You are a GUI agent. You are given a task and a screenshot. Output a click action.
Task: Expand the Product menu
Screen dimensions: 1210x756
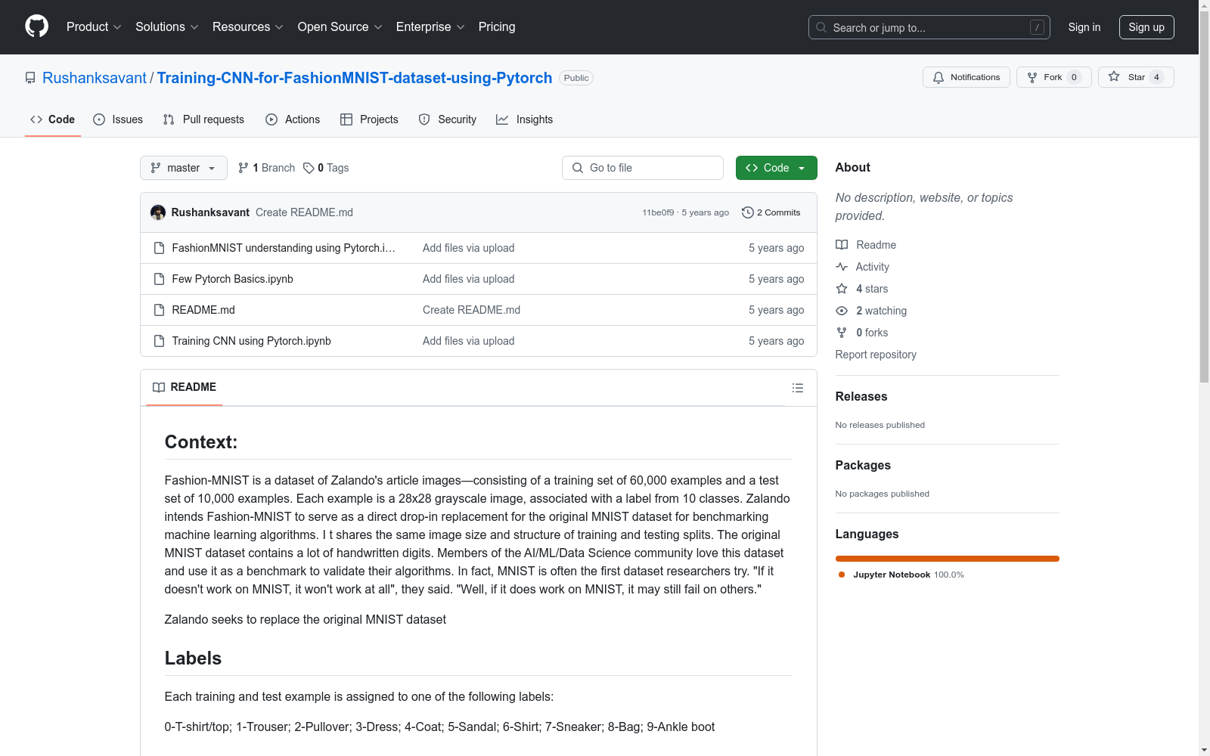pos(94,26)
